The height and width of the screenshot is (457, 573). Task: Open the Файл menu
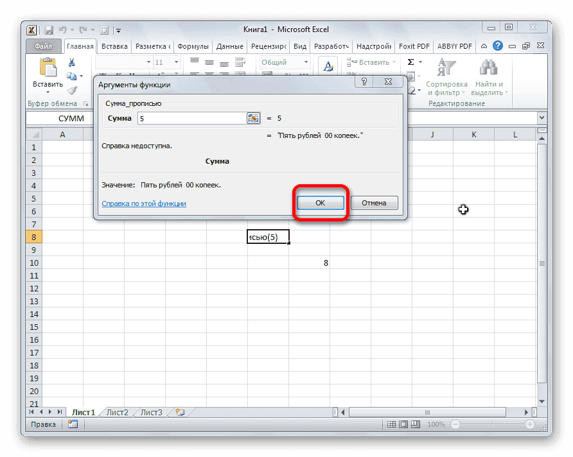click(42, 46)
